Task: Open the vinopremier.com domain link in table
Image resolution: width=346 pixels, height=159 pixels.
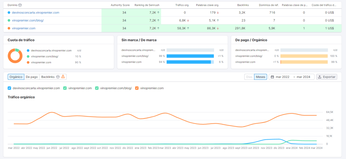Action: [x=24, y=28]
